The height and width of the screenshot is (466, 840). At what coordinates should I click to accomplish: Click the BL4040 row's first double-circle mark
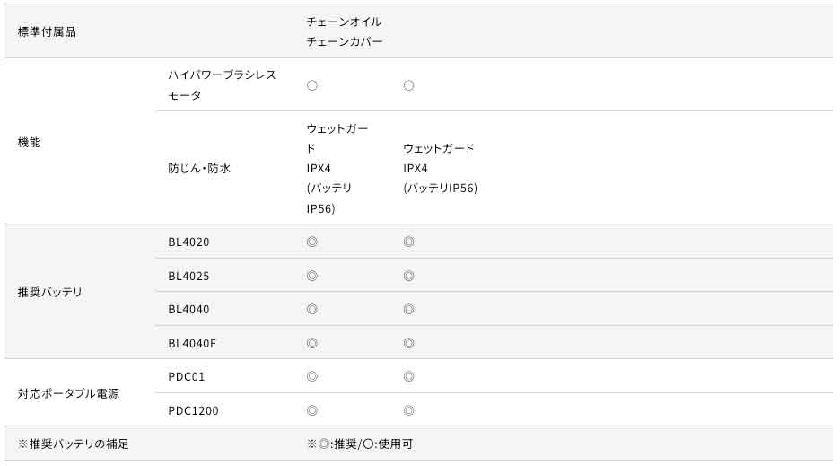pos(312,309)
